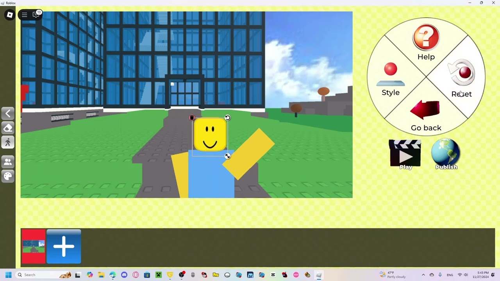Click Reset in the radial menu
500x281 pixels.
click(462, 79)
